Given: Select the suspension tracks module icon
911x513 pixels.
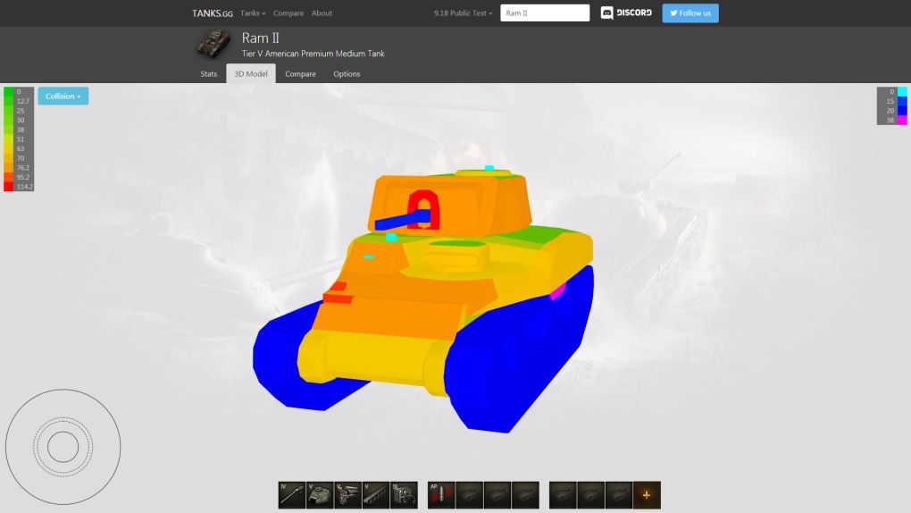Looking at the screenshot, I should [x=376, y=495].
